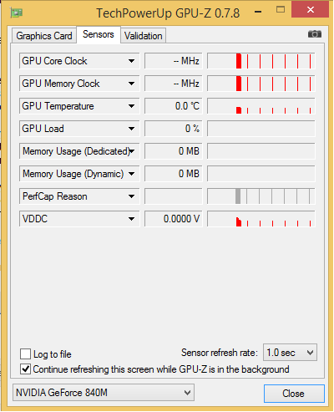
Task: Click the Sensor refresh rate label
Action: point(220,353)
